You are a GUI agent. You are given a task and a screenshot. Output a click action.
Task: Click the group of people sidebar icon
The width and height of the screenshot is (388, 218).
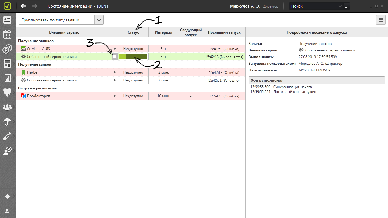[x=7, y=107]
